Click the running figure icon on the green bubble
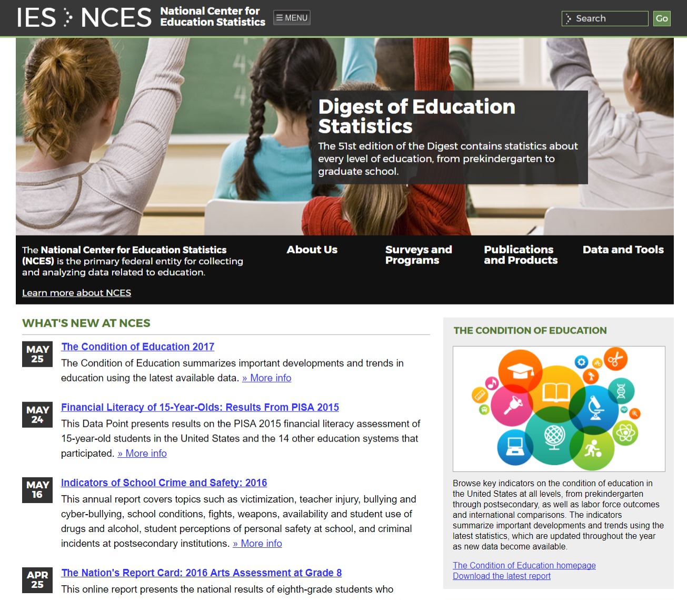 (593, 447)
